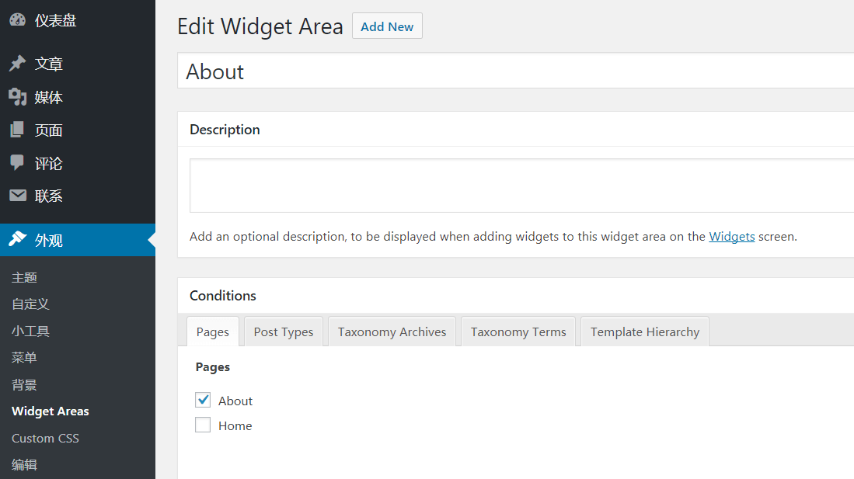Follow the Widgets link in description help

(x=731, y=237)
